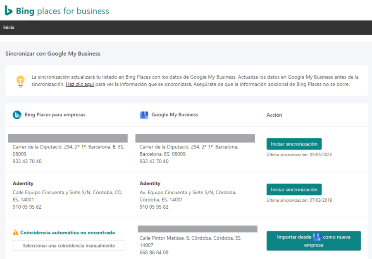Image resolution: width=372 pixels, height=259 pixels.
Task: Click 'Última sincronización: 07/03/2019' text
Action: pyautogui.click(x=299, y=200)
